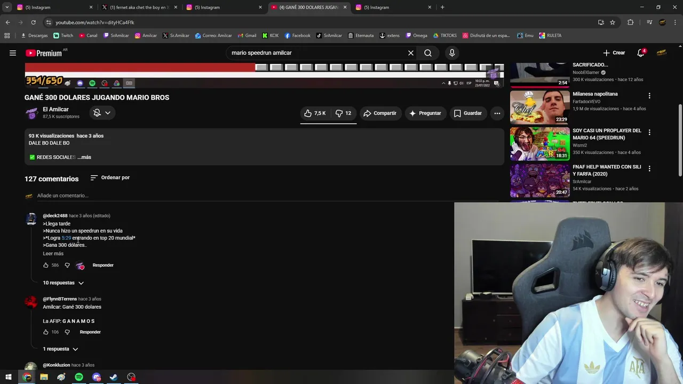Open Milanesa napolitana video thumbnail
This screenshot has width=683, height=384.
(x=539, y=107)
